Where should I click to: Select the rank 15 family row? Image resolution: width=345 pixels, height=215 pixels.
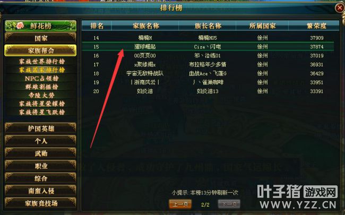click(208, 47)
